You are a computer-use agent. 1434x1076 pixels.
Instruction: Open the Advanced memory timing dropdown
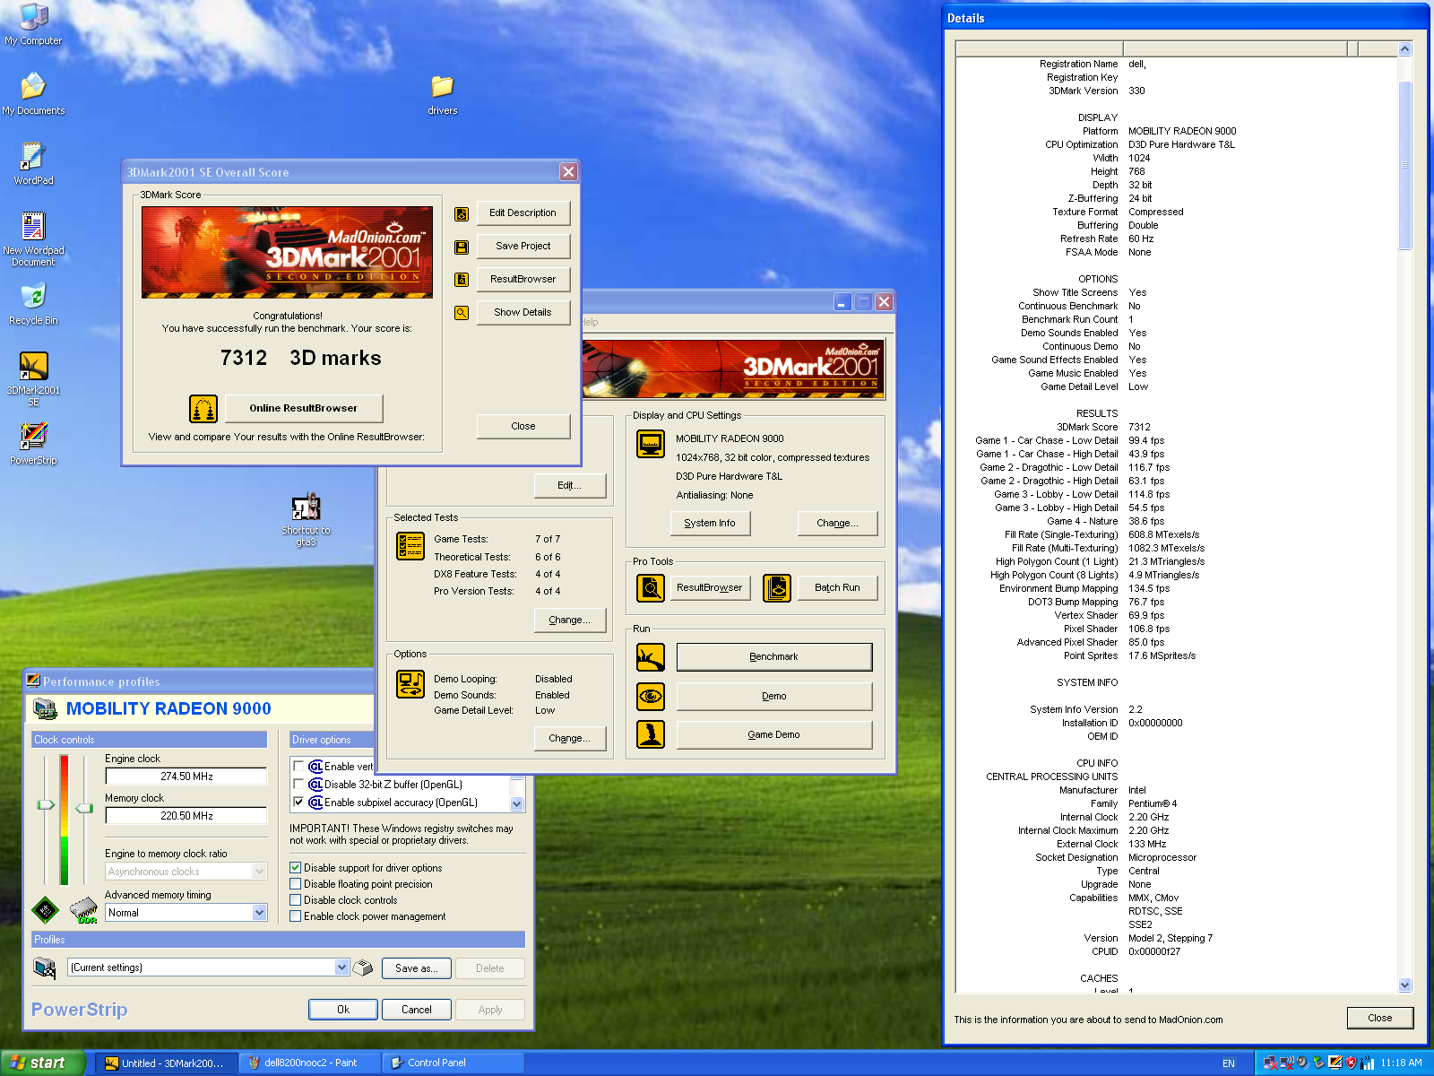click(260, 913)
